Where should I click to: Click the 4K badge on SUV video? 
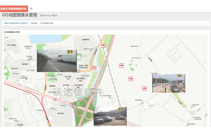(x=121, y=109)
